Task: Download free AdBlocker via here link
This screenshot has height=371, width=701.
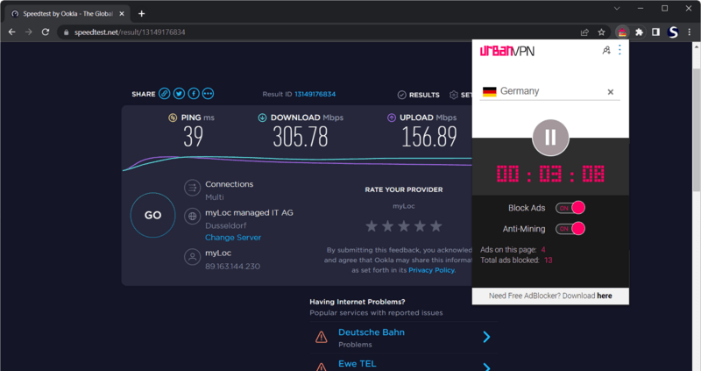Action: click(x=604, y=296)
